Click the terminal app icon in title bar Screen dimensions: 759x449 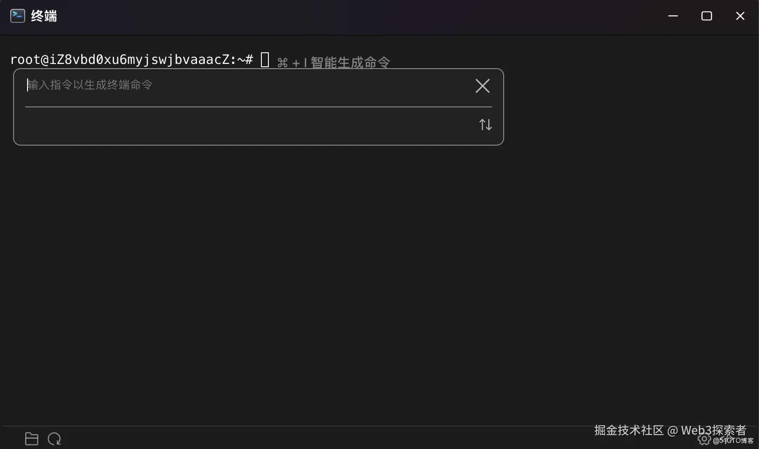17,15
